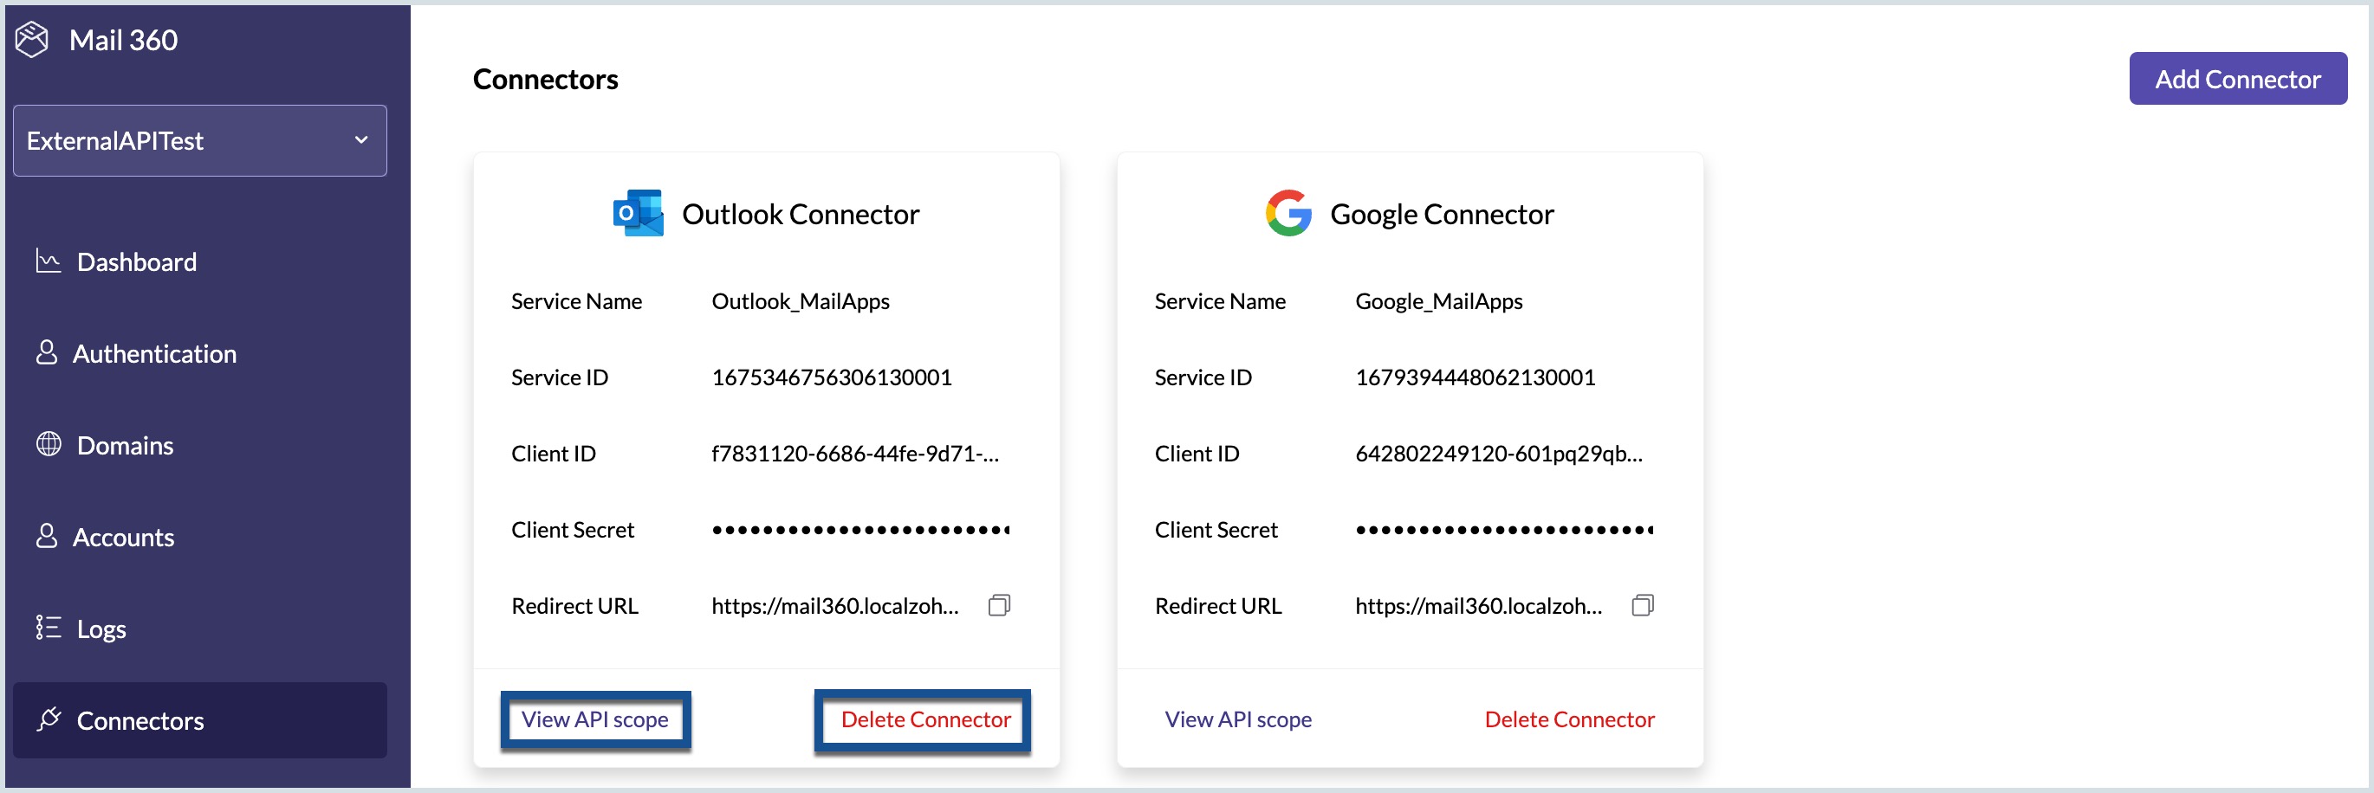The width and height of the screenshot is (2374, 793).
Task: Click the Dashboard chart icon
Action: coord(48,261)
